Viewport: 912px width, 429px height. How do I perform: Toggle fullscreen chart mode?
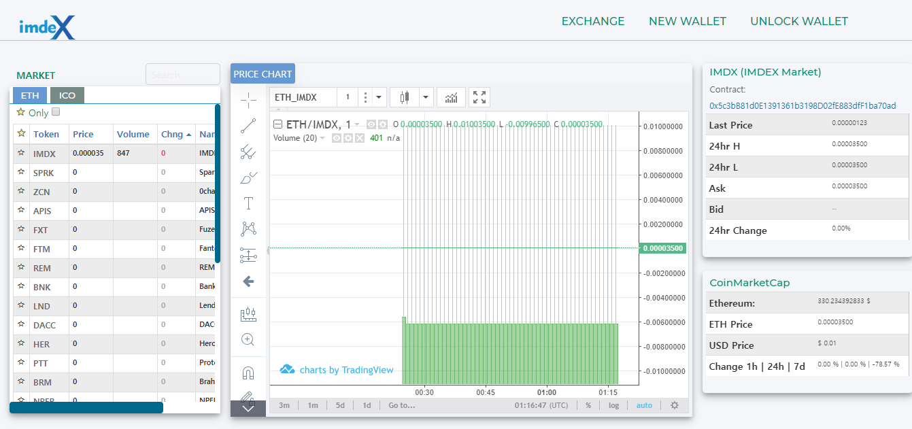(479, 97)
